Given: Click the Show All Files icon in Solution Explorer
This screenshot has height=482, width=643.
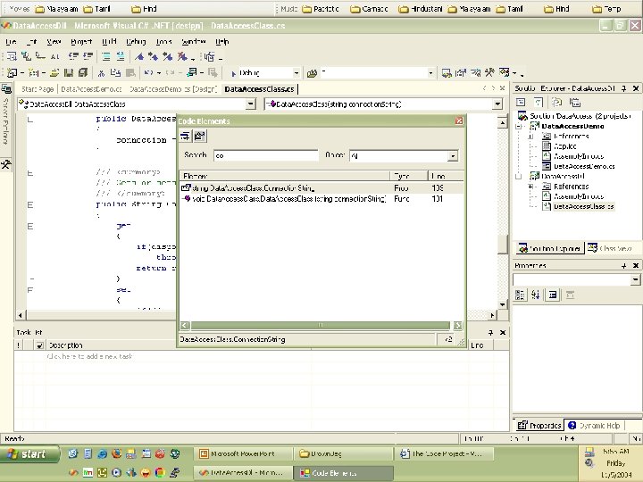Looking at the screenshot, I should pos(575,103).
